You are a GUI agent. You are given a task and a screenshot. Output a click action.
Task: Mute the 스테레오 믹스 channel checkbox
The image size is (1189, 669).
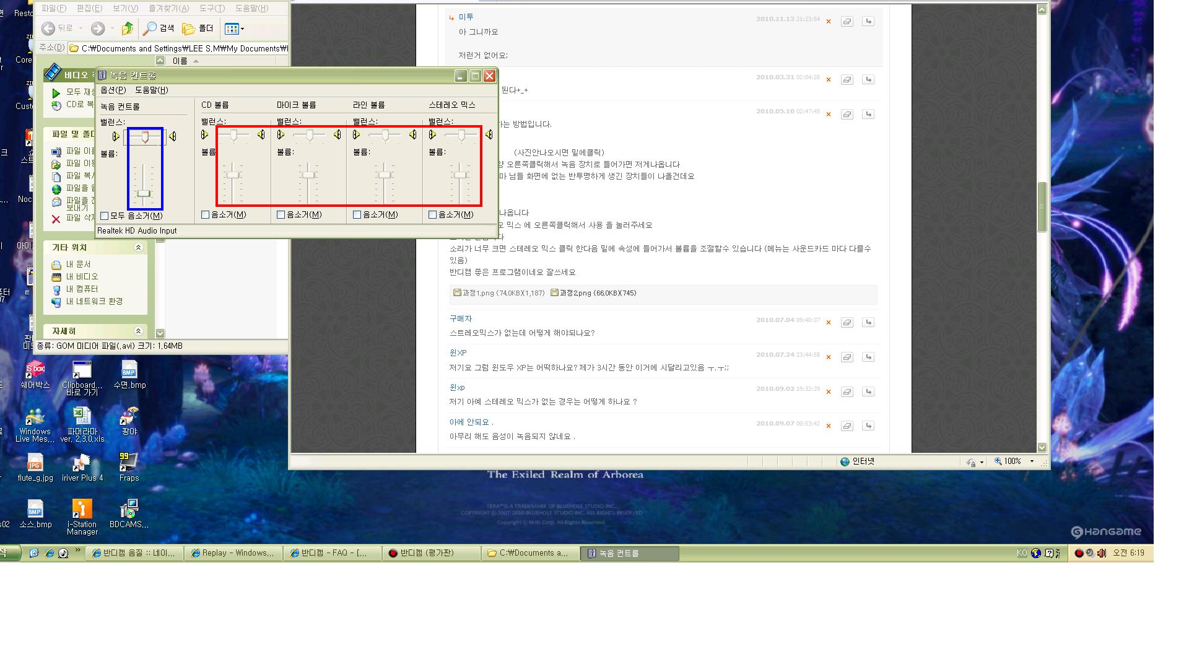433,214
